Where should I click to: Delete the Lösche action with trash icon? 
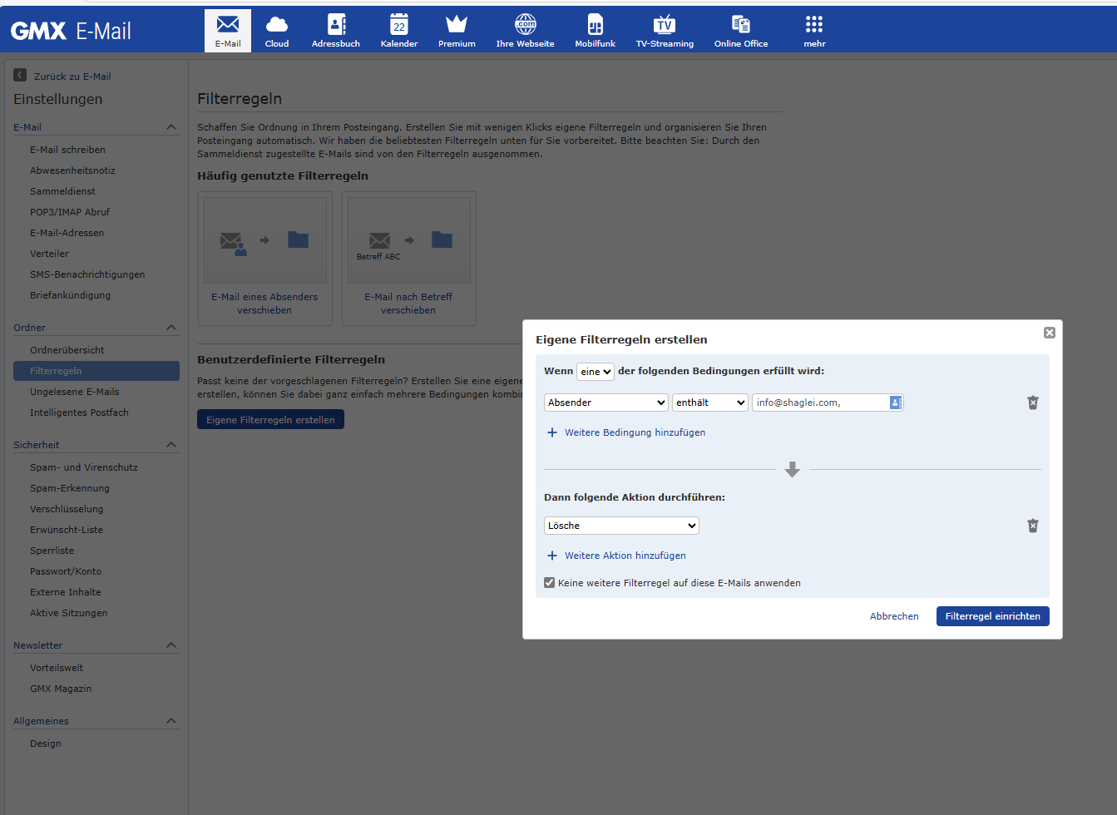[1033, 526]
